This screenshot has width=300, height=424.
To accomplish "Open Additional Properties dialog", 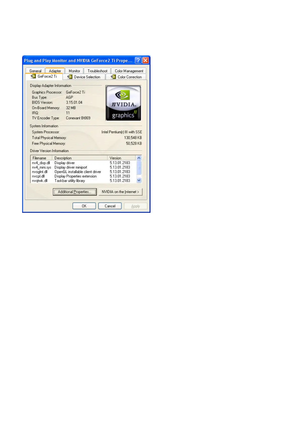I will 74,192.
